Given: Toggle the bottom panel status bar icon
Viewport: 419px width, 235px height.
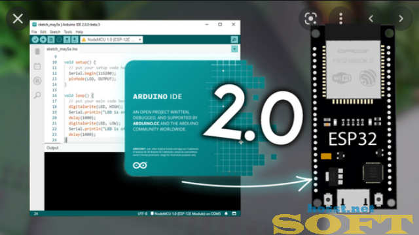Looking at the screenshot, I should pyautogui.click(x=234, y=213).
